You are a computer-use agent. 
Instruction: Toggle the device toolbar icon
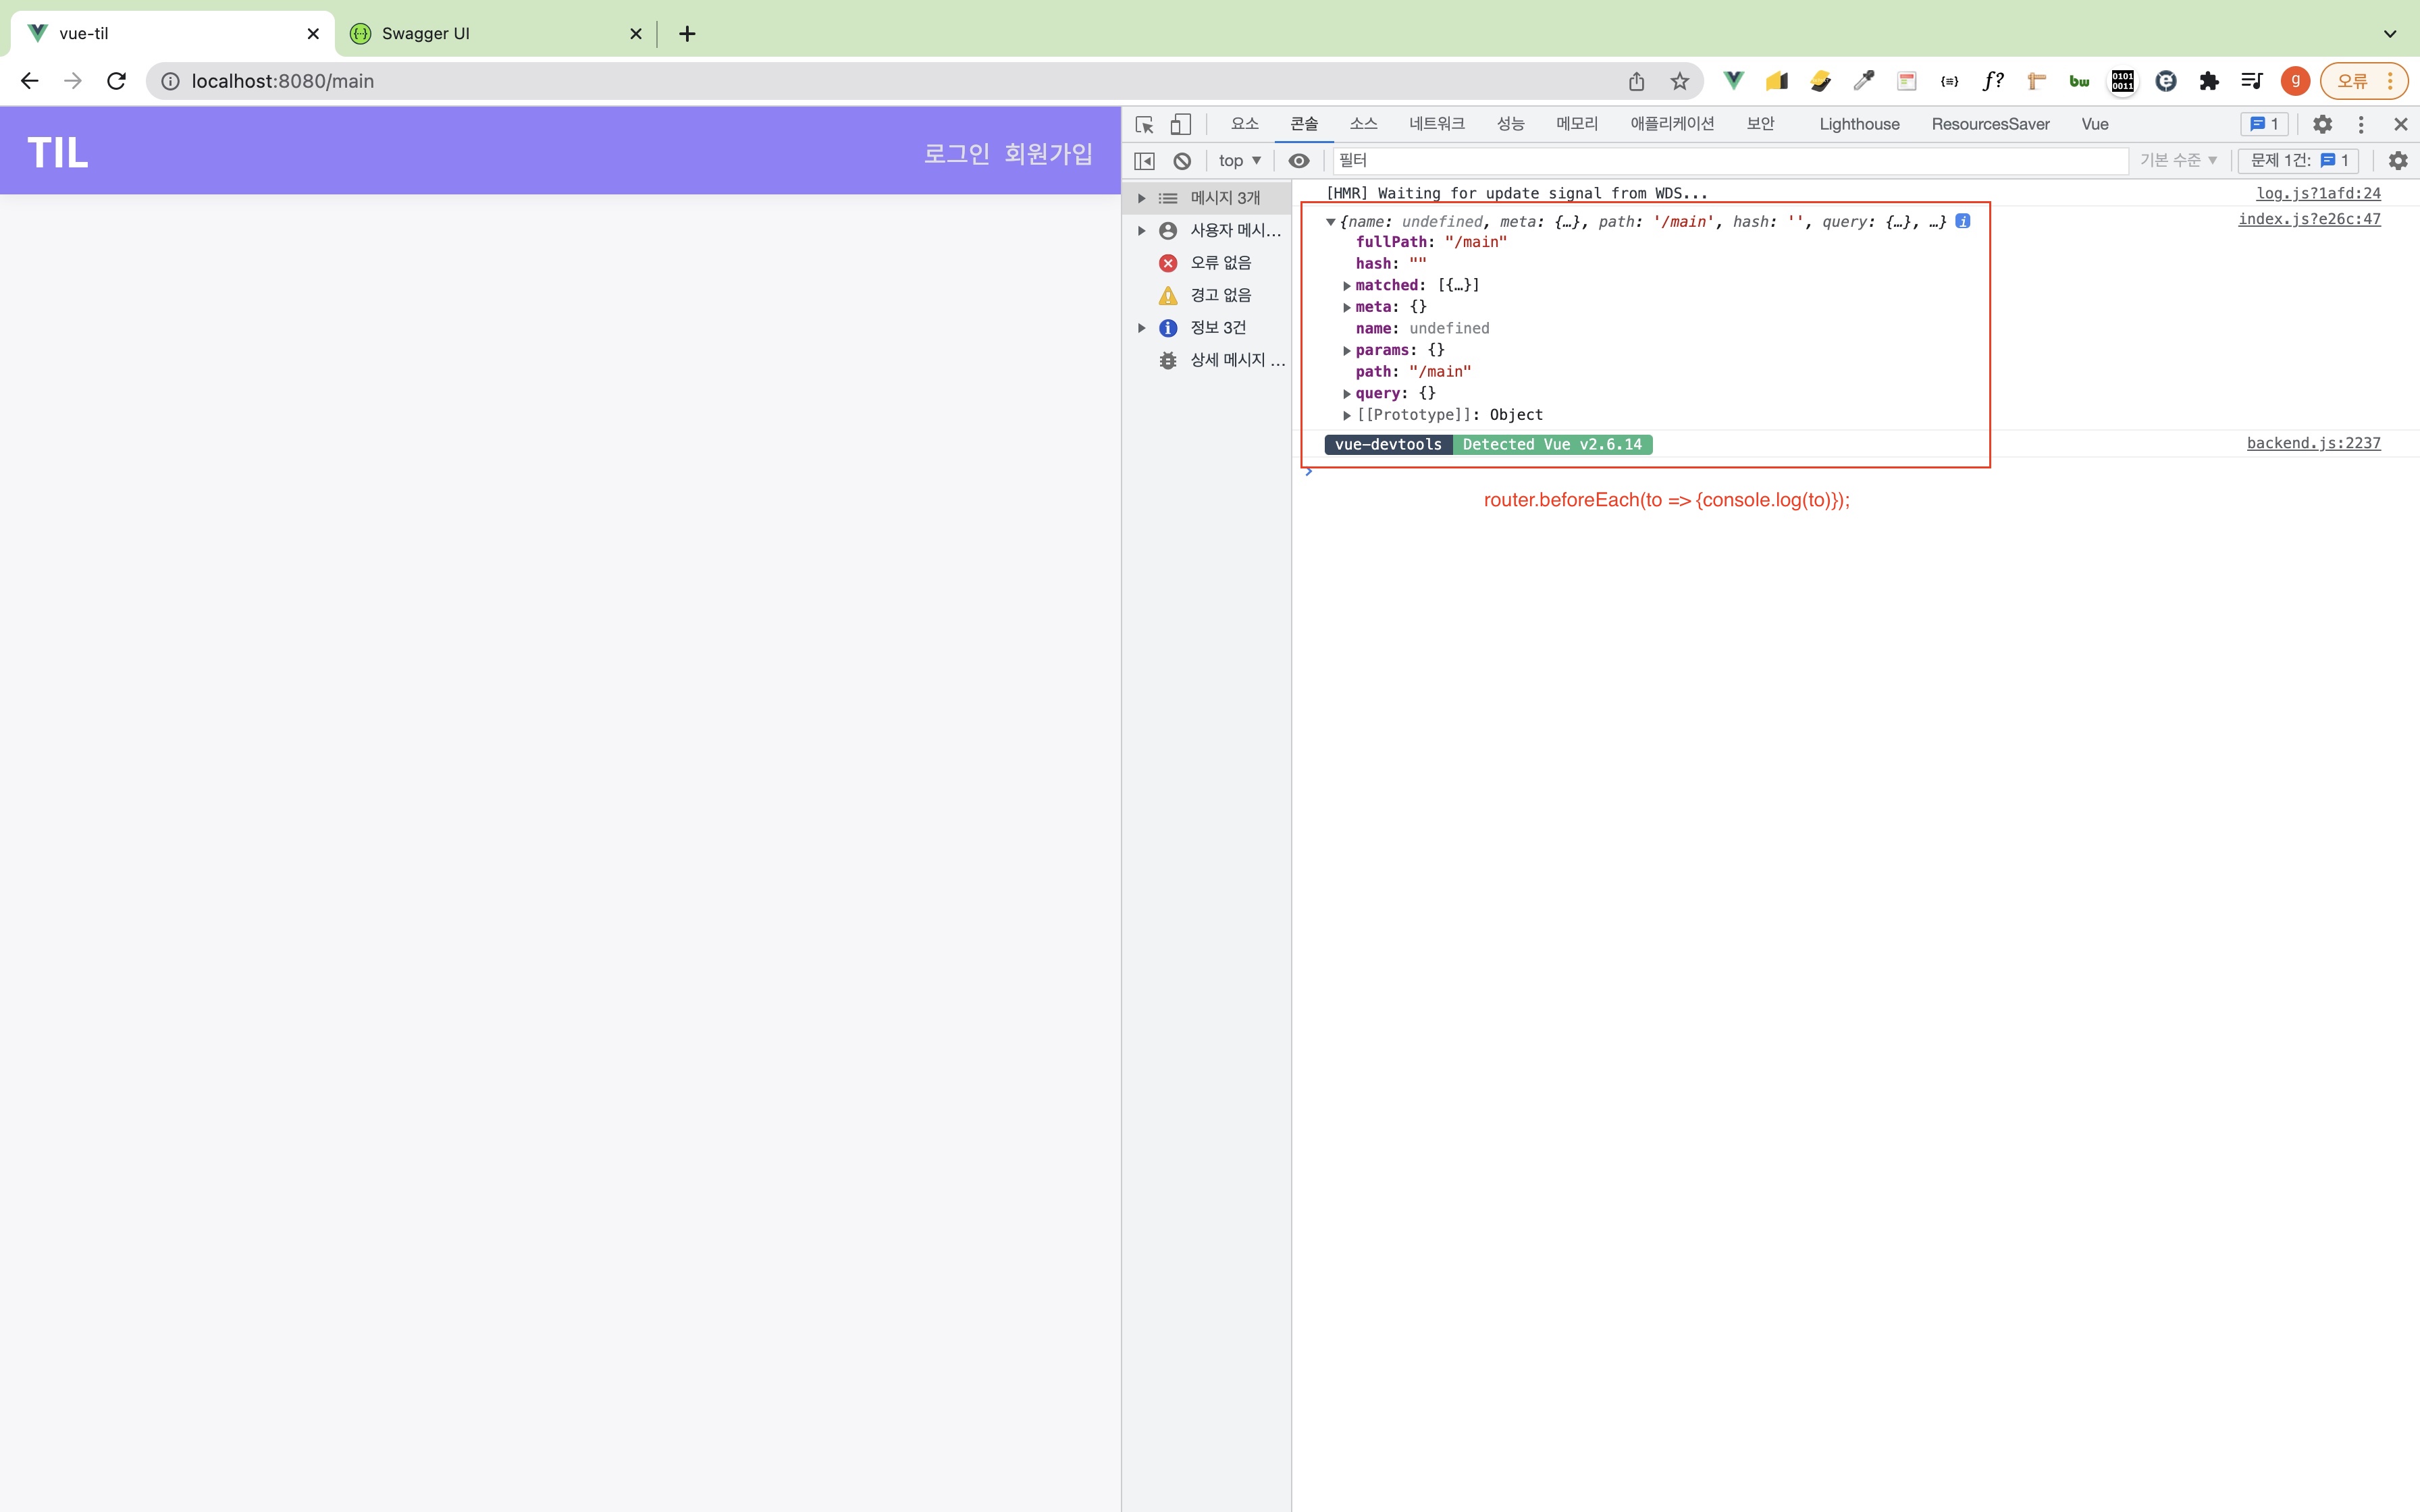pyautogui.click(x=1181, y=124)
